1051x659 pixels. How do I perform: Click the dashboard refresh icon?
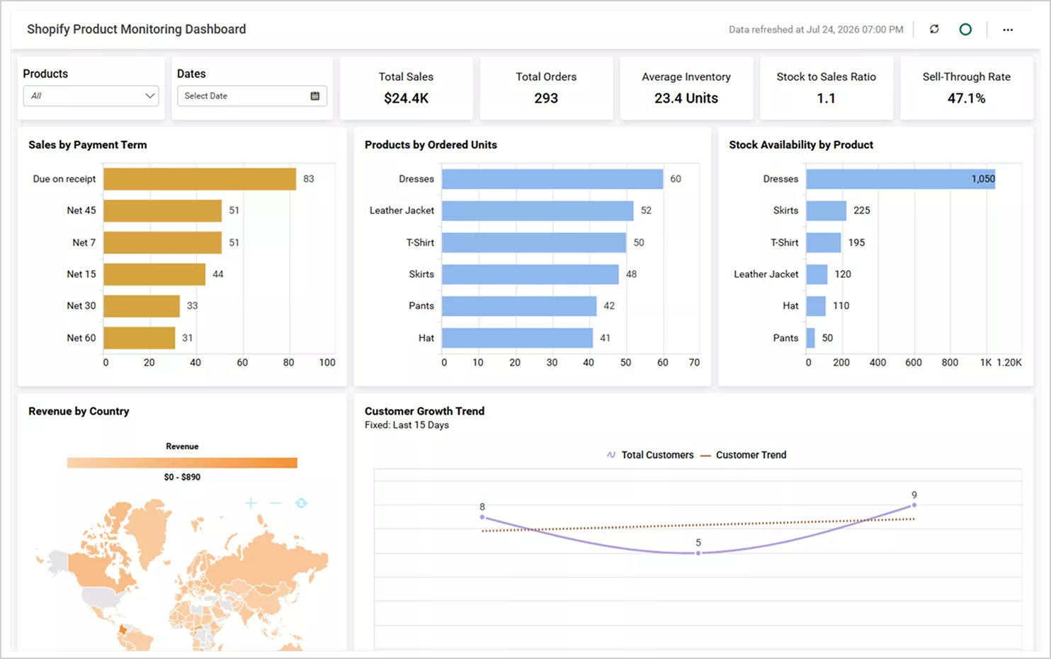click(x=934, y=29)
